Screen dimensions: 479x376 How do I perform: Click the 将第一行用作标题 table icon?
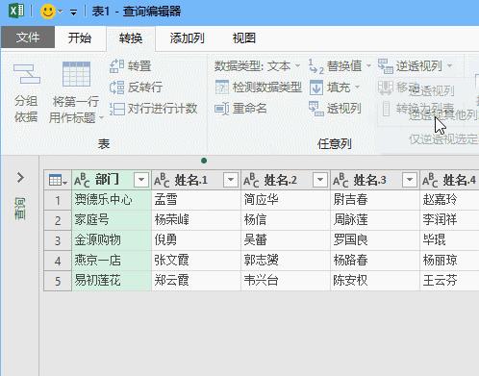click(76, 74)
